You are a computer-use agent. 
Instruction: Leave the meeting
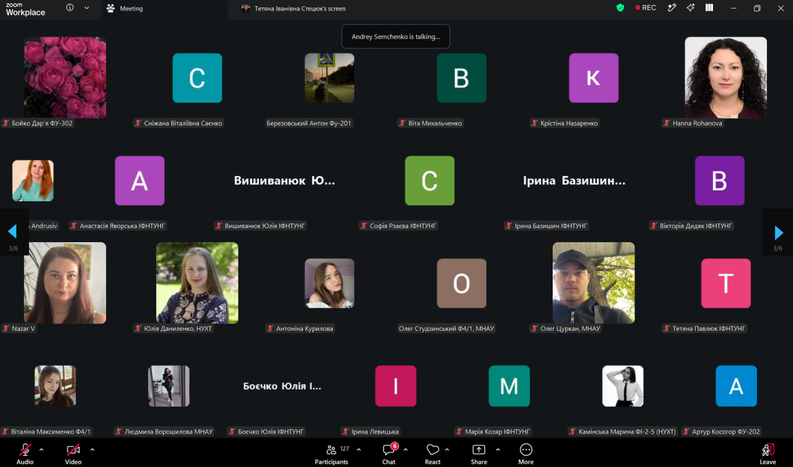coord(768,453)
